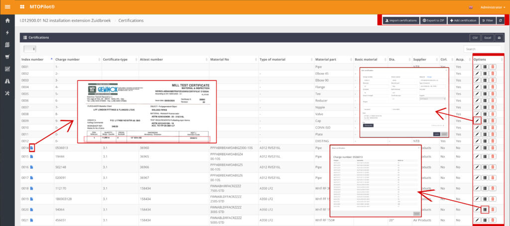Click the refresh icon next to Filter

(x=500, y=20)
